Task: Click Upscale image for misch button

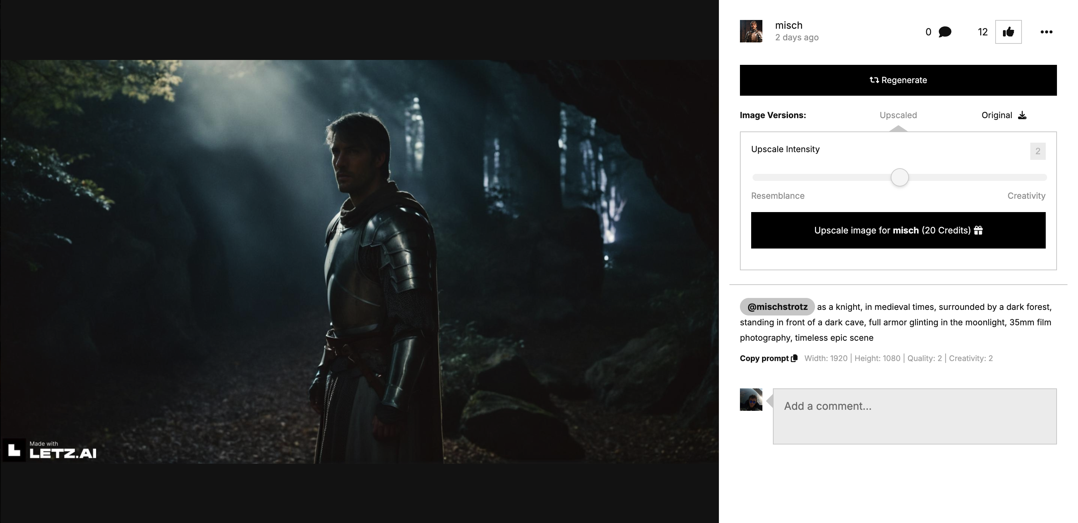Action: tap(898, 230)
